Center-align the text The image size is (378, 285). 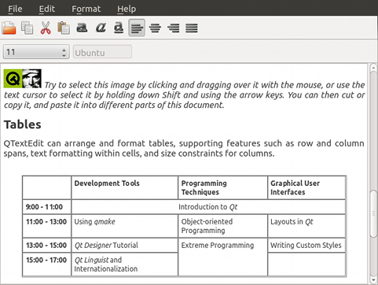pos(155,28)
